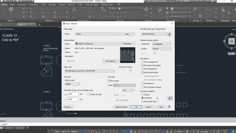The height and width of the screenshot is (133, 236).
Task: Select Portrait orientation radio button
Action: pos(142,95)
